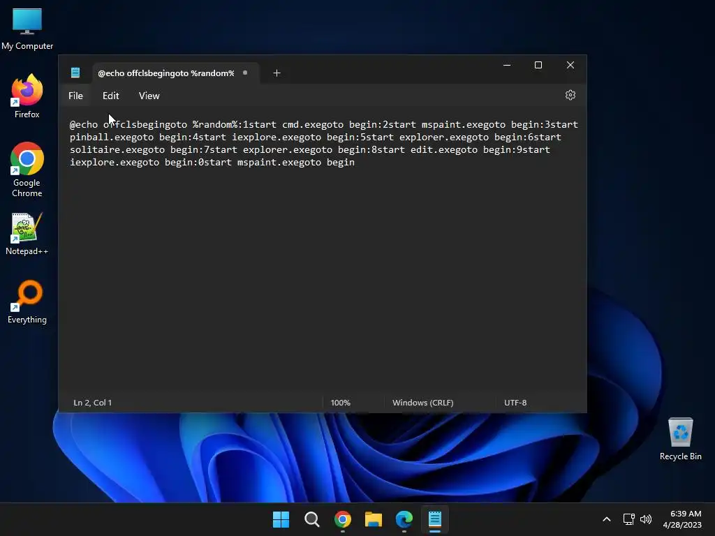Open Microsoft Edge from the taskbar

tap(404, 519)
